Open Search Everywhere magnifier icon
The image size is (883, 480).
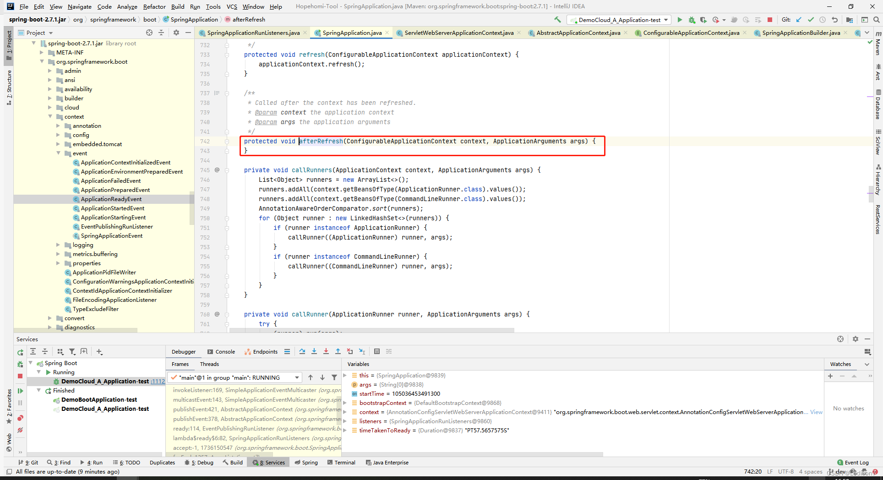pos(877,20)
